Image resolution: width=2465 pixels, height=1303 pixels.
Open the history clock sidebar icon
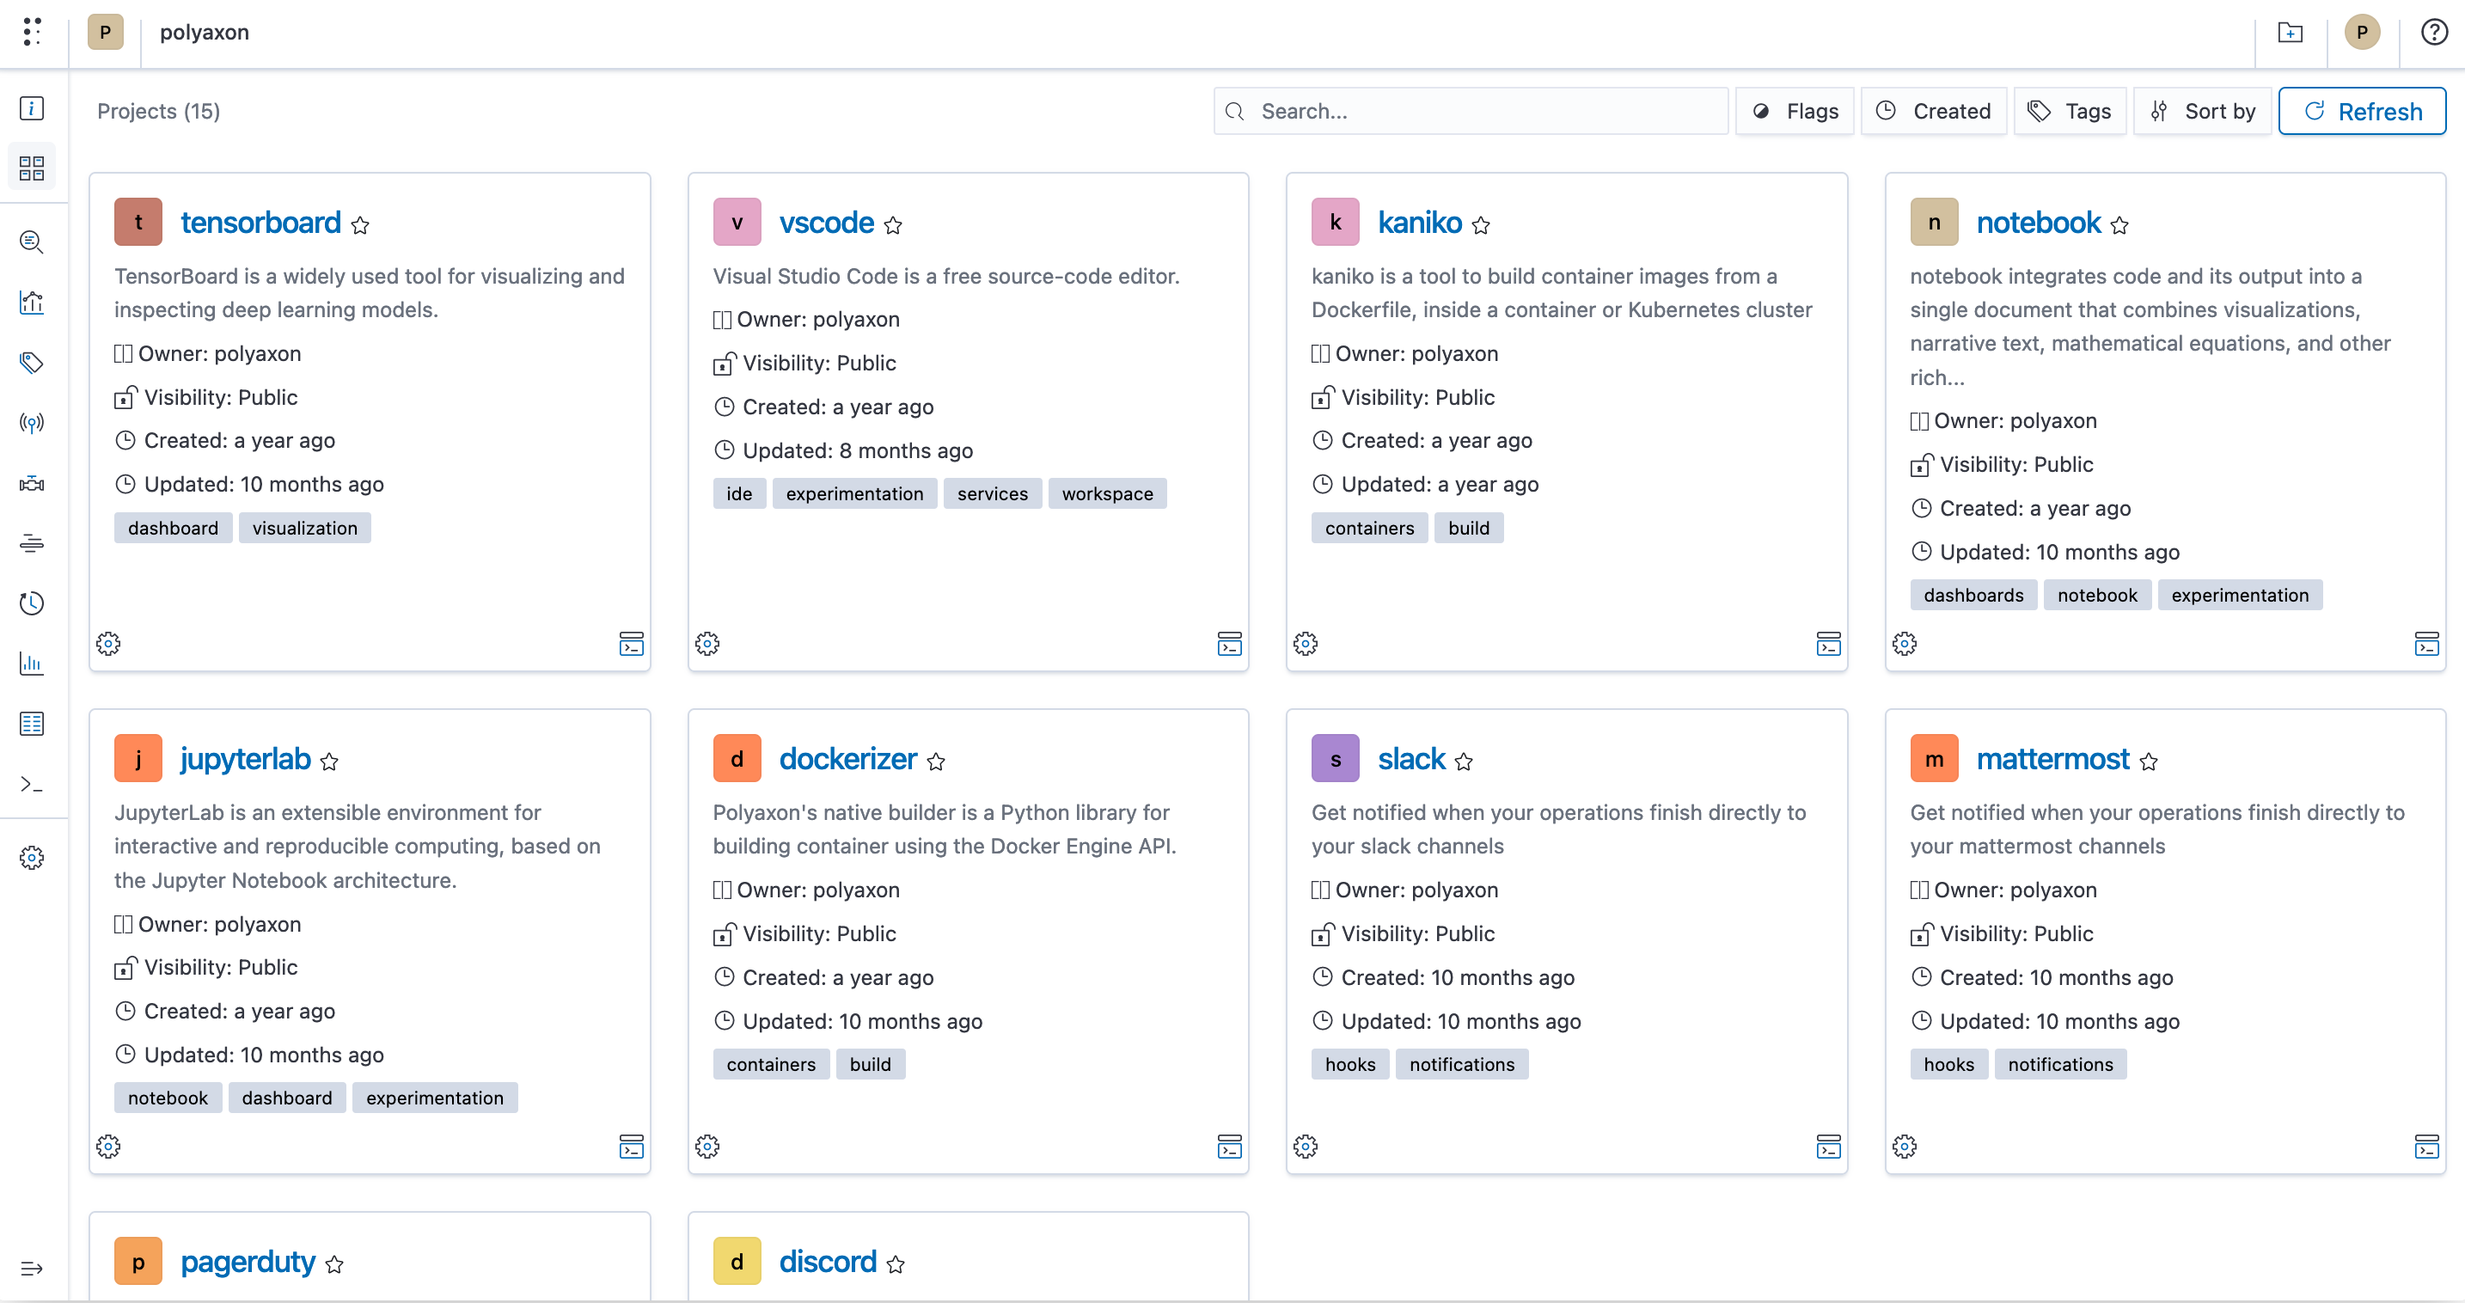click(32, 603)
